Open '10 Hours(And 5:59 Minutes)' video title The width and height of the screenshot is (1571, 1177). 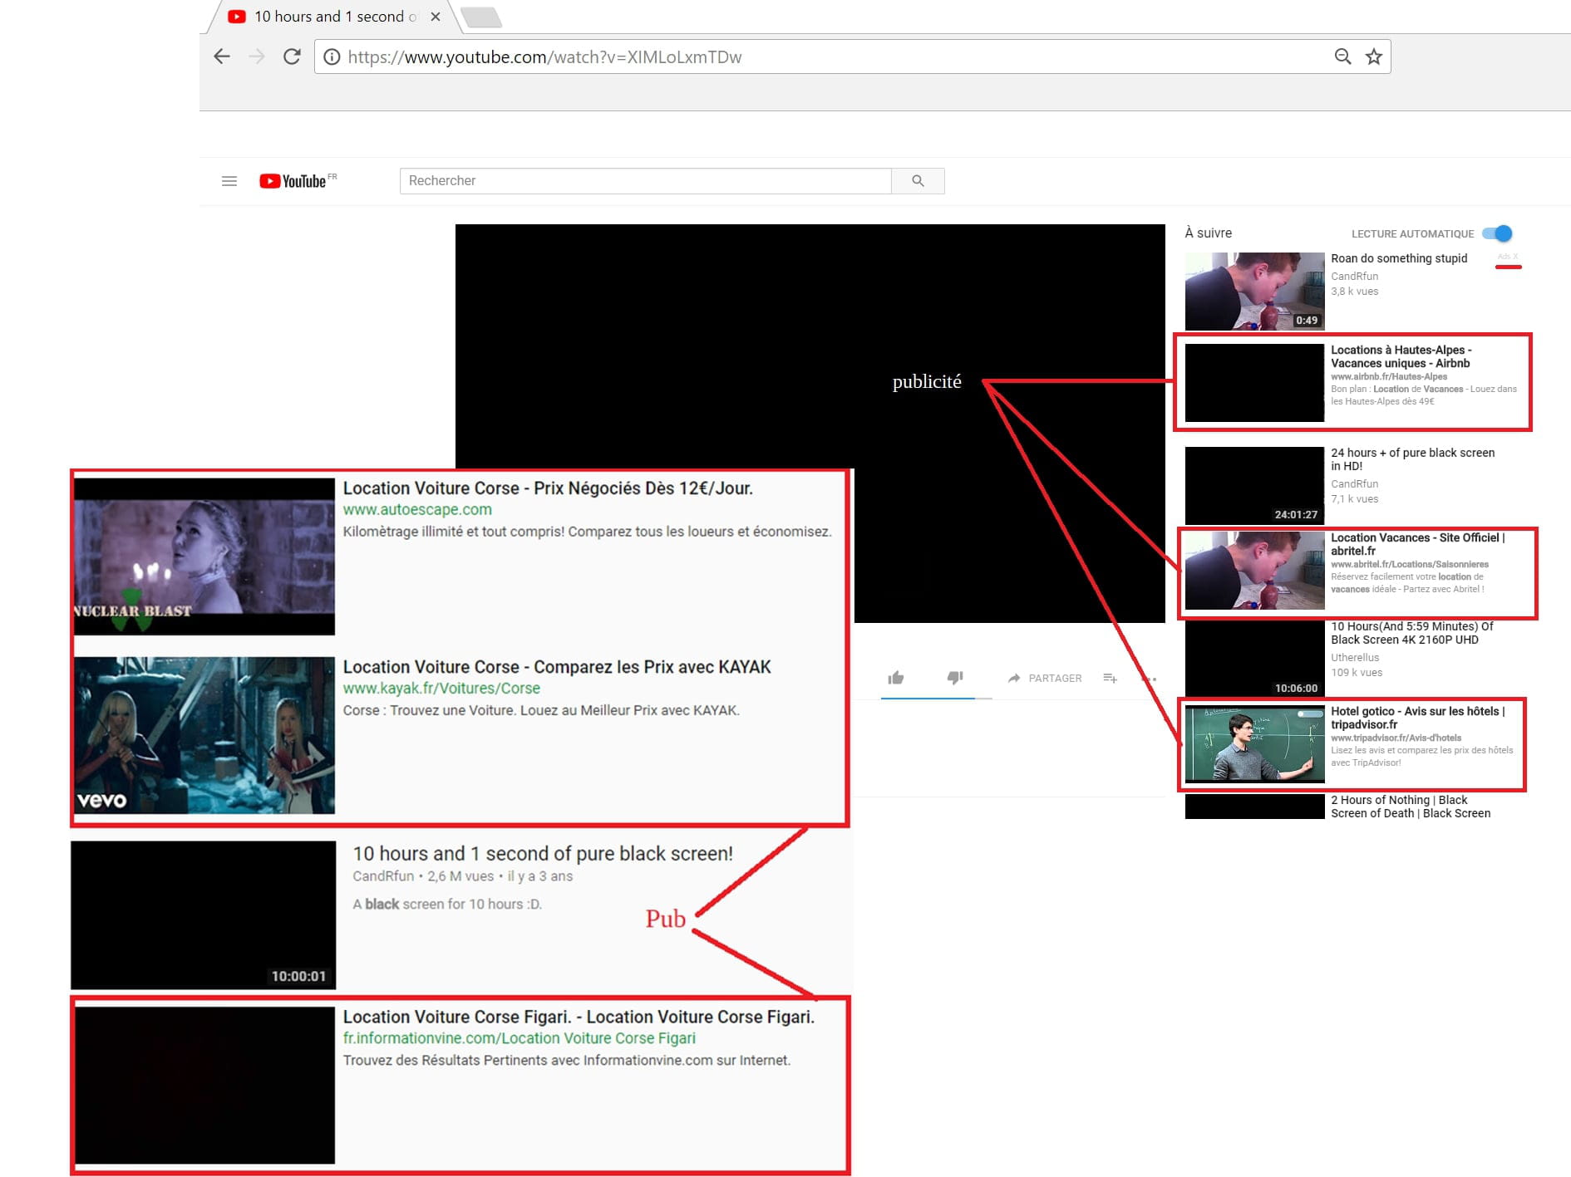(1411, 633)
